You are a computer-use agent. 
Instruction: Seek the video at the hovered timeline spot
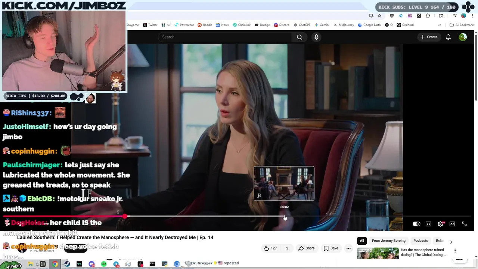[x=284, y=216]
